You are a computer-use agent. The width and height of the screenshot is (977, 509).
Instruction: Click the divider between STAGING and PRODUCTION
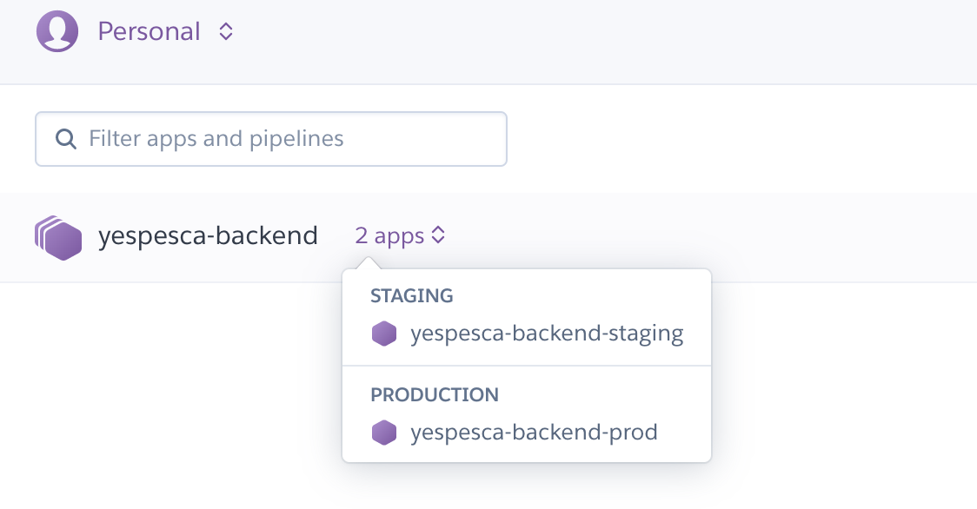click(527, 366)
